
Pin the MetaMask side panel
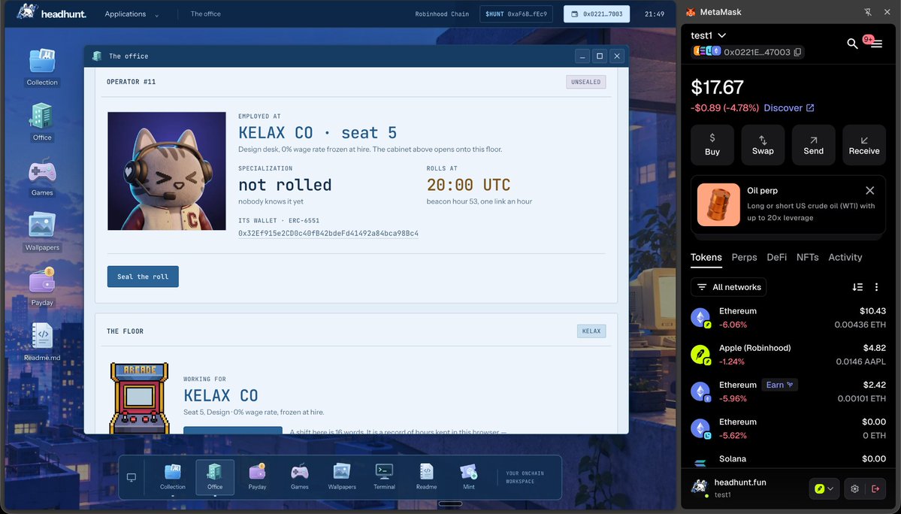pos(868,12)
